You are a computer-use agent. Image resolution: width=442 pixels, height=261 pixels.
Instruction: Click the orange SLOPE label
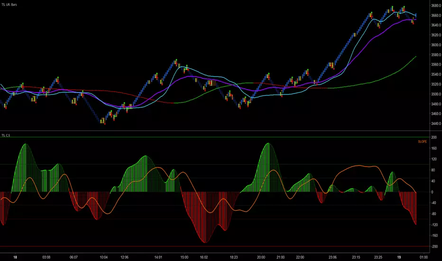pyautogui.click(x=422, y=141)
